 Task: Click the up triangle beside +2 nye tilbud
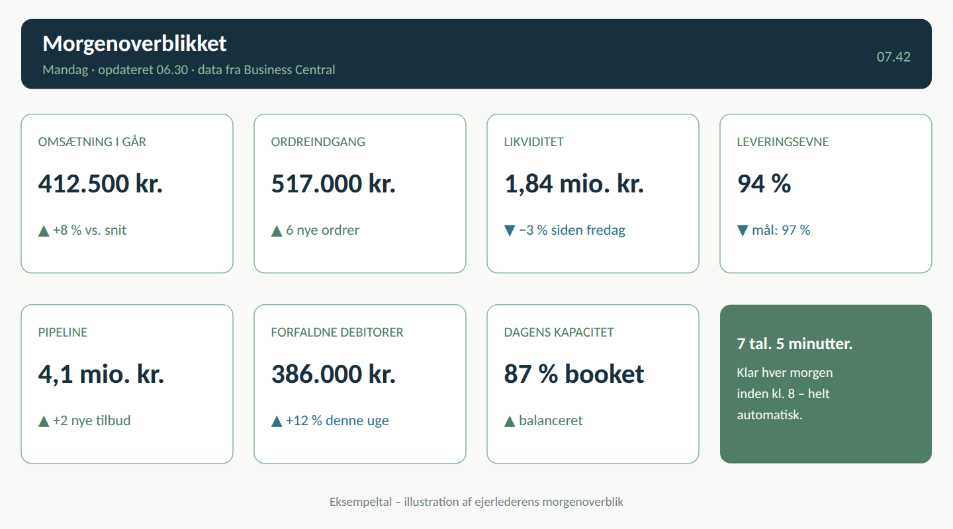pos(44,421)
